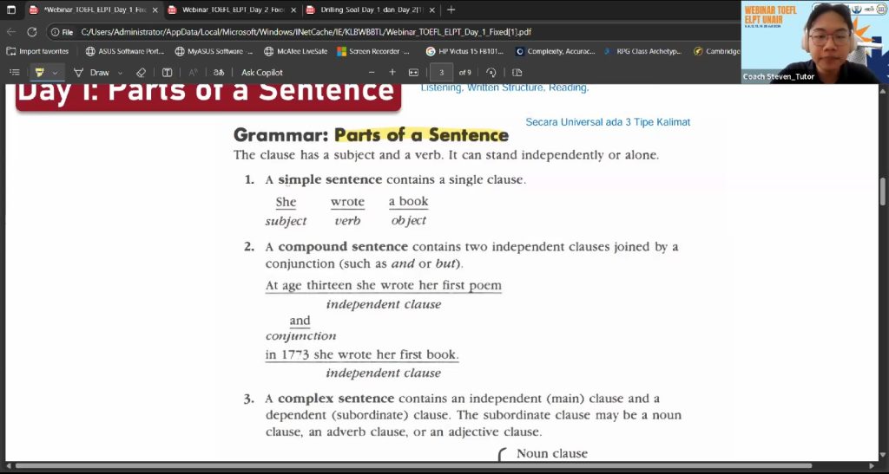Image resolution: width=889 pixels, height=474 pixels.
Task: Click the underlined word 'and' above conjunction
Action: pos(300,321)
